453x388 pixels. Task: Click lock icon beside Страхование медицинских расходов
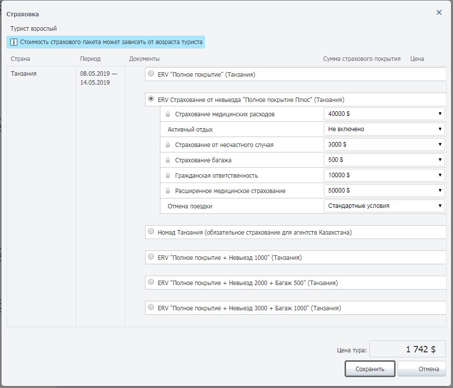(168, 114)
